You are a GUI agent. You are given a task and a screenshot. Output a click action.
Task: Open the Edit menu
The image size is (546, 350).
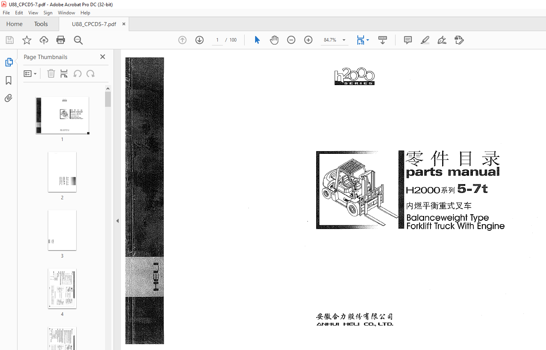19,13
